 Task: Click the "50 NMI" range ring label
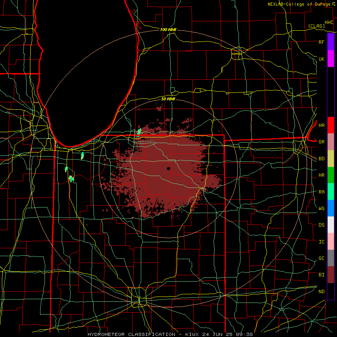pos(168,99)
